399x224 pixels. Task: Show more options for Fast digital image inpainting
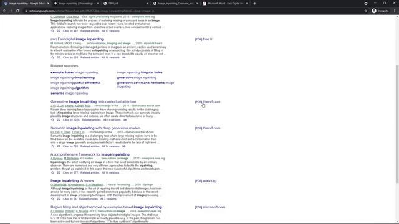123,58
